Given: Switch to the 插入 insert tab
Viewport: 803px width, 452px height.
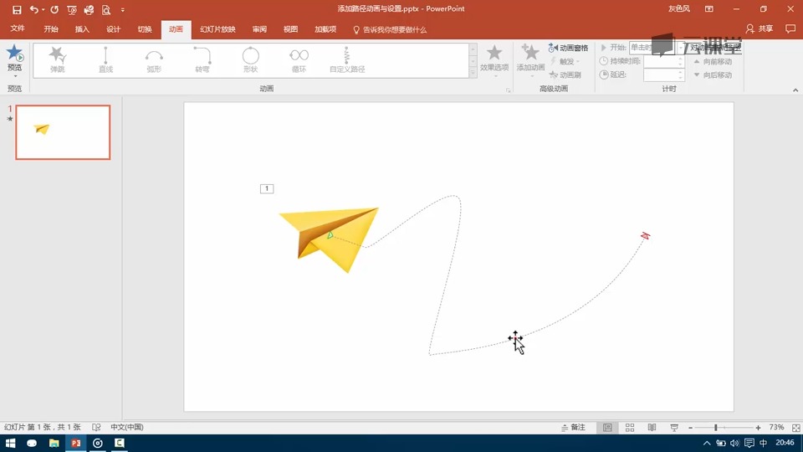Looking at the screenshot, I should (82, 29).
